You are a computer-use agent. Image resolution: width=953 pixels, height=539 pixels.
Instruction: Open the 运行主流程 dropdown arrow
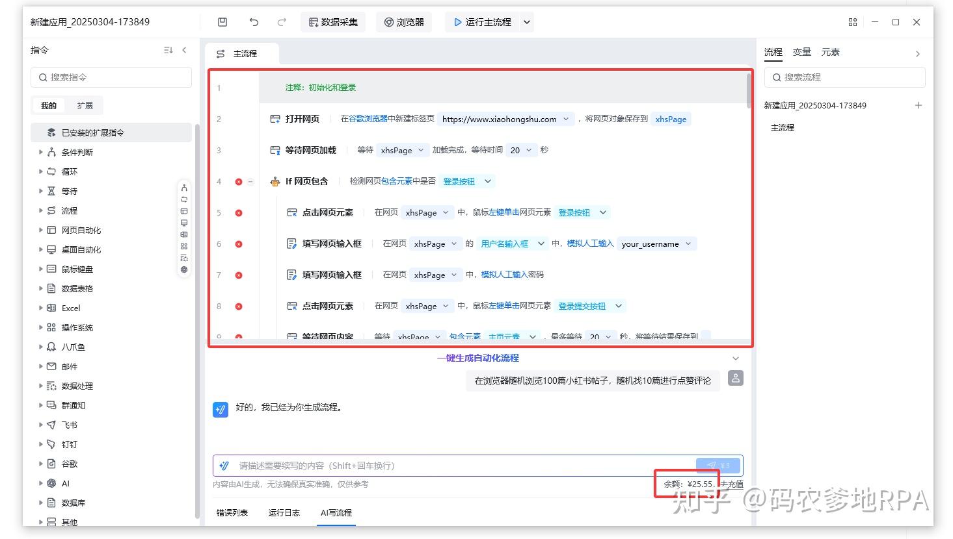pyautogui.click(x=527, y=21)
